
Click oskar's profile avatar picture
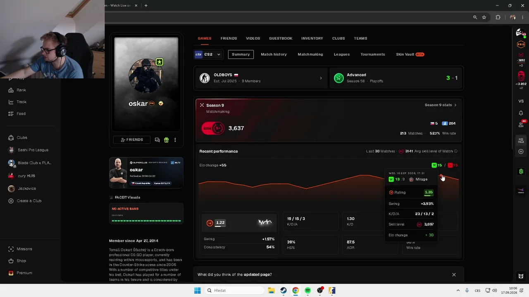coord(146,76)
